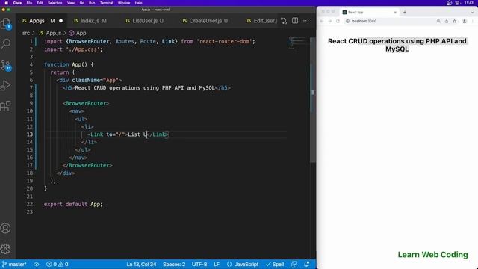Click Ln 13, Col 34 cursor position
The image size is (478, 269).
141,264
